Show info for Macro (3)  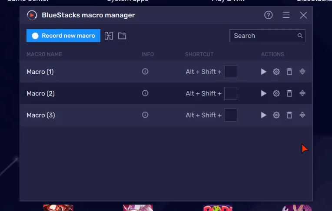point(145,115)
